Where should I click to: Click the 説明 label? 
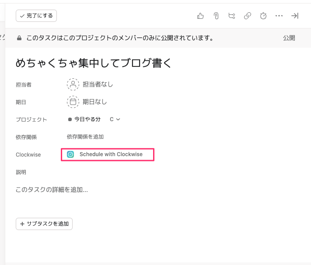point(21,172)
